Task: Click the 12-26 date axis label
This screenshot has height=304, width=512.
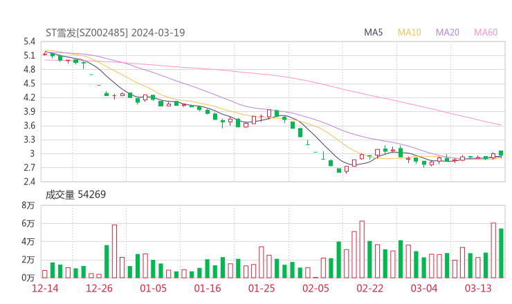Action: 99,288
